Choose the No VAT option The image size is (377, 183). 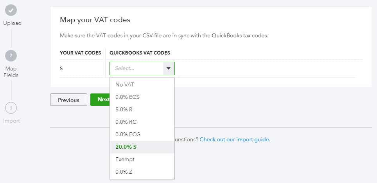[x=125, y=84]
